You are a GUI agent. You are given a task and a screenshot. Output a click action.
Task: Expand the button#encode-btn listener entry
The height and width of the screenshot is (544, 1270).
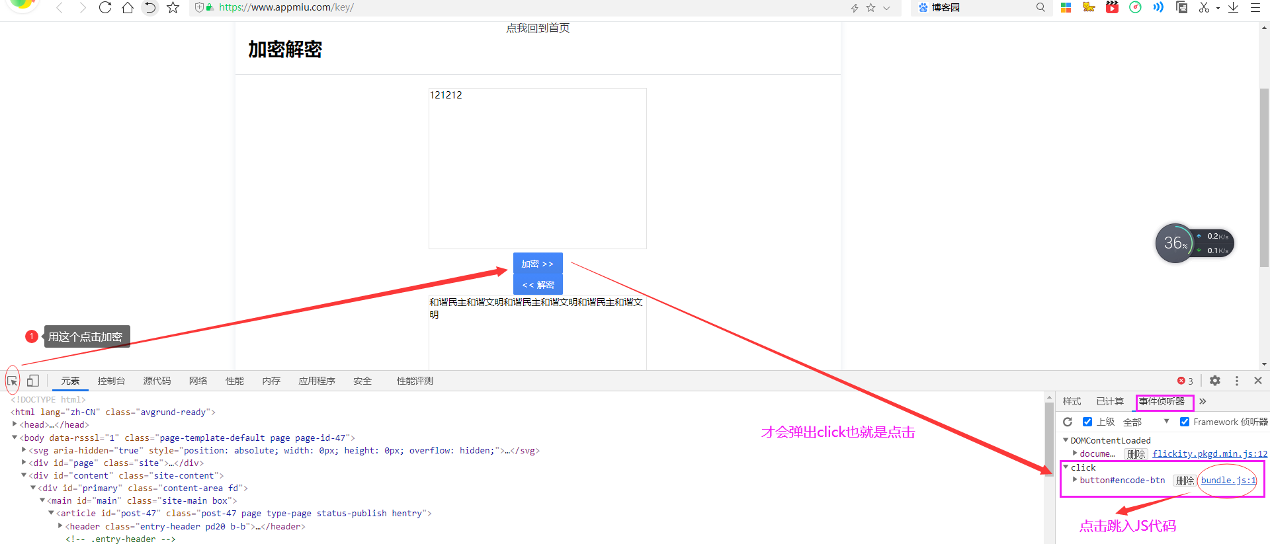(1075, 479)
